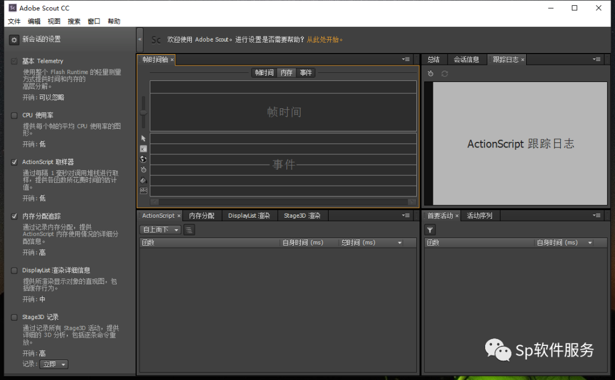Switch to the DisplayList 渲染 tab
615x380 pixels.
(249, 216)
